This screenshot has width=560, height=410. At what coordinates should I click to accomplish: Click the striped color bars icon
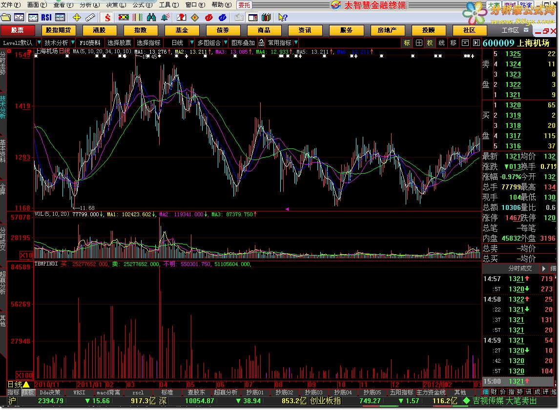point(138,17)
